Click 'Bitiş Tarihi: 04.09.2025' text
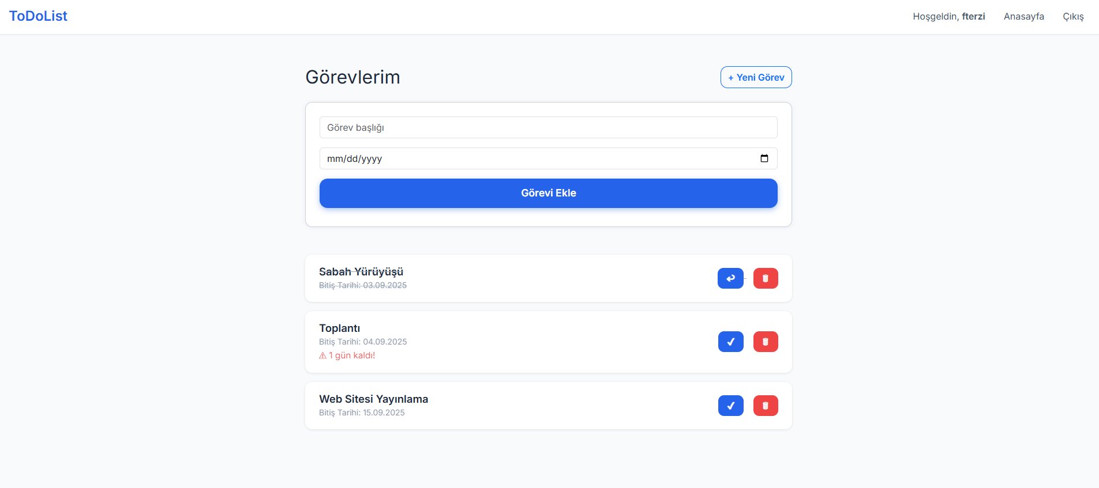This screenshot has height=488, width=1099. (363, 342)
